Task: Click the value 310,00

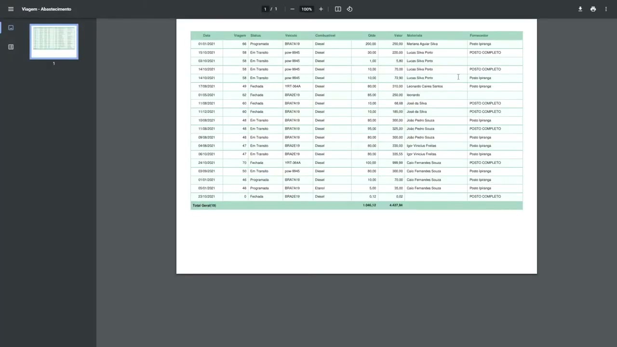Action: 397,86
